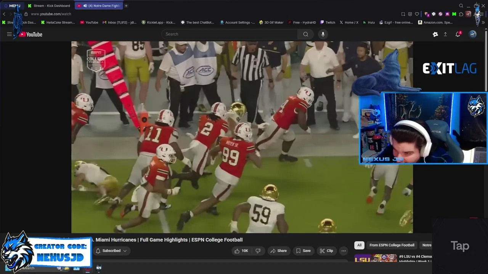Like the video with thumbs up
Image resolution: width=488 pixels, height=274 pixels.
(x=241, y=251)
